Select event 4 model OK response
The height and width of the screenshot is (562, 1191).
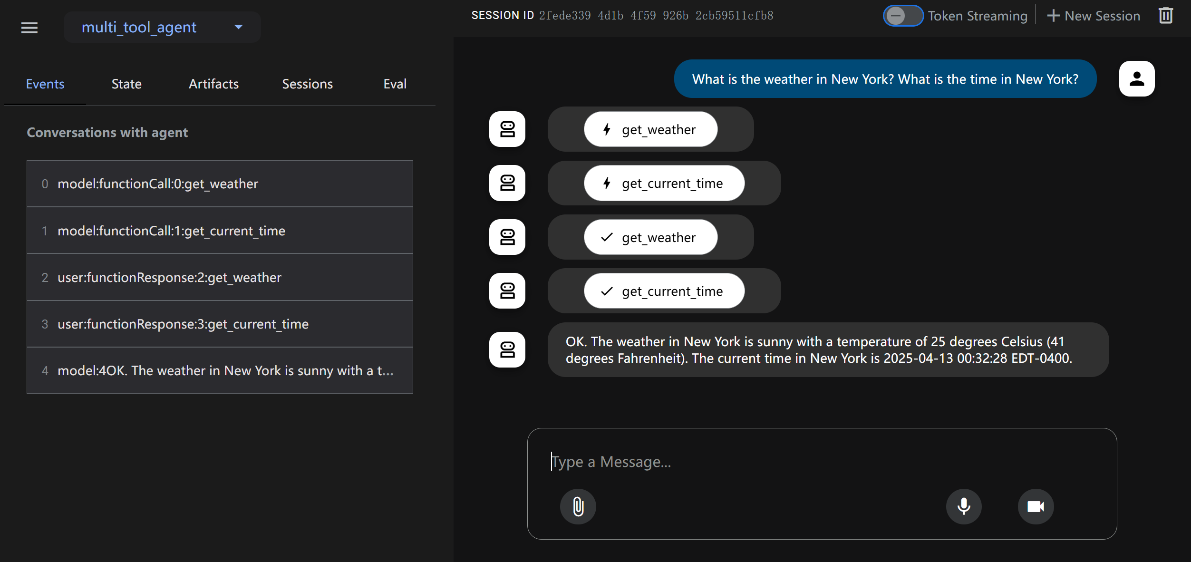point(220,371)
